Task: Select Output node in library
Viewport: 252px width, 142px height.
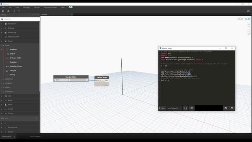Action: click(13, 71)
